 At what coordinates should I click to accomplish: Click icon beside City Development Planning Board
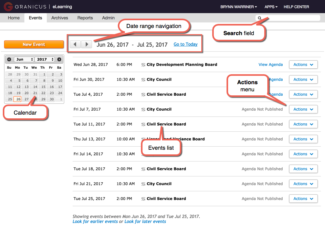[143, 65]
